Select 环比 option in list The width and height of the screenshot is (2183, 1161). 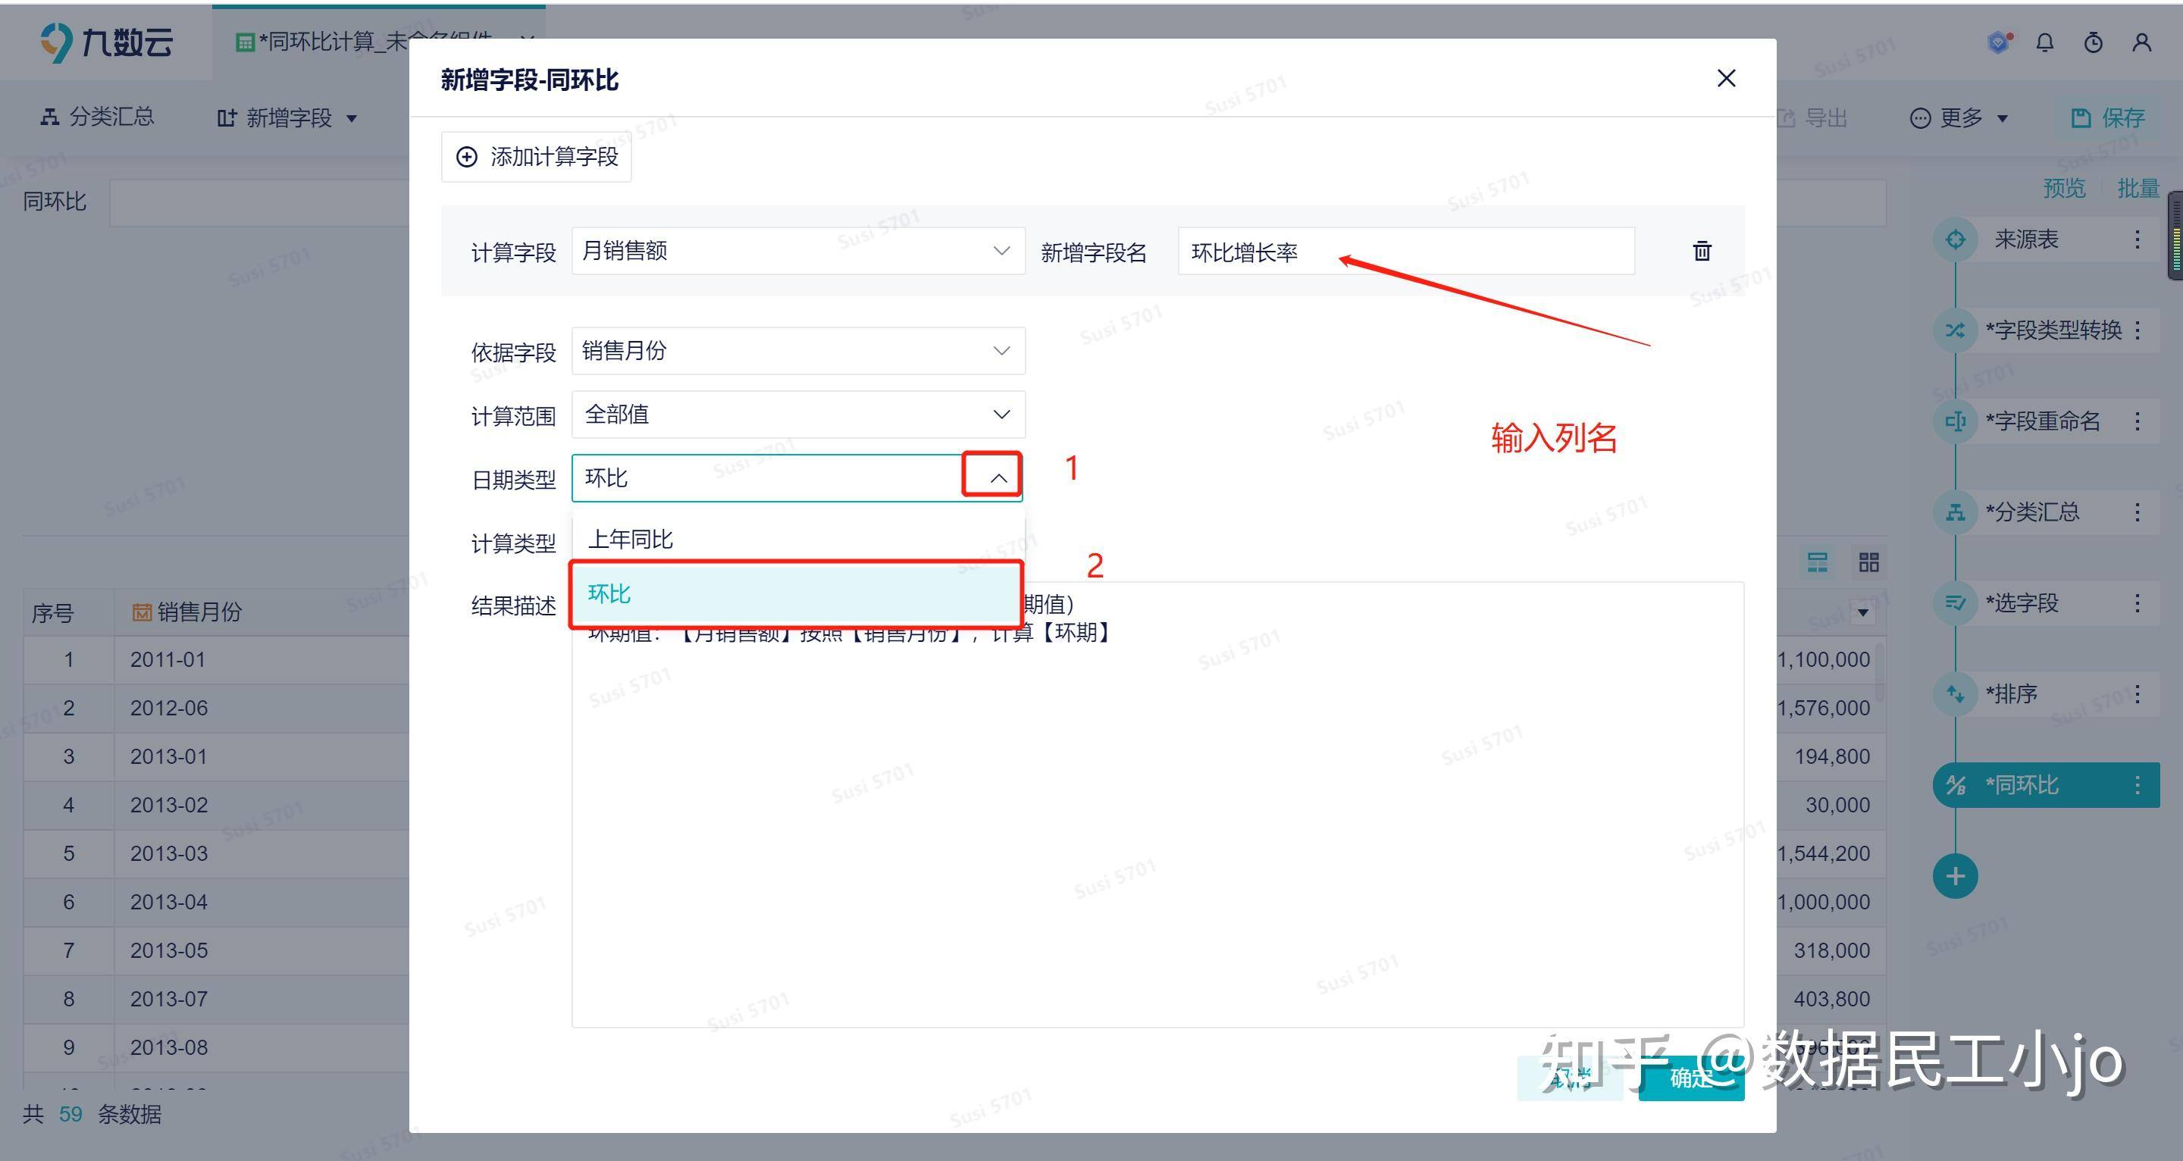(x=797, y=594)
